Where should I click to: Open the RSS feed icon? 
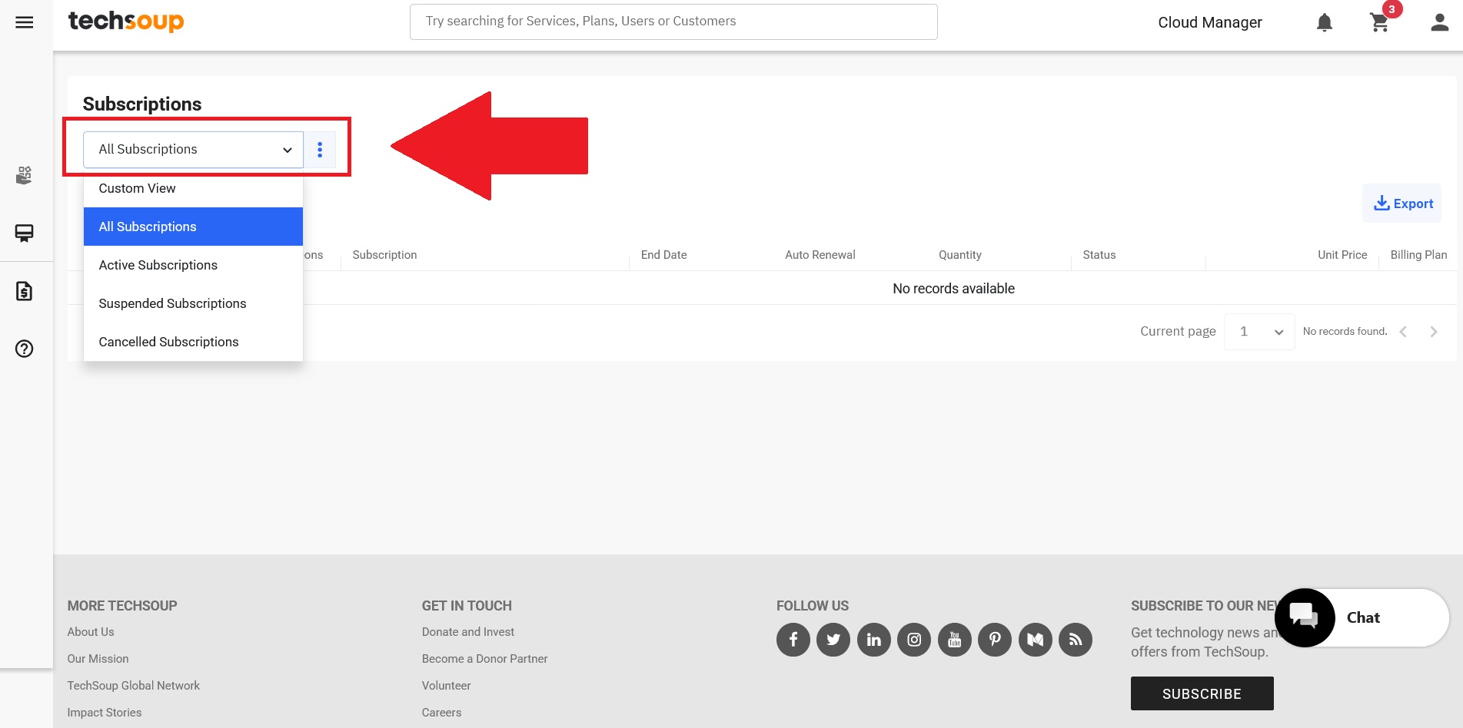tap(1076, 640)
